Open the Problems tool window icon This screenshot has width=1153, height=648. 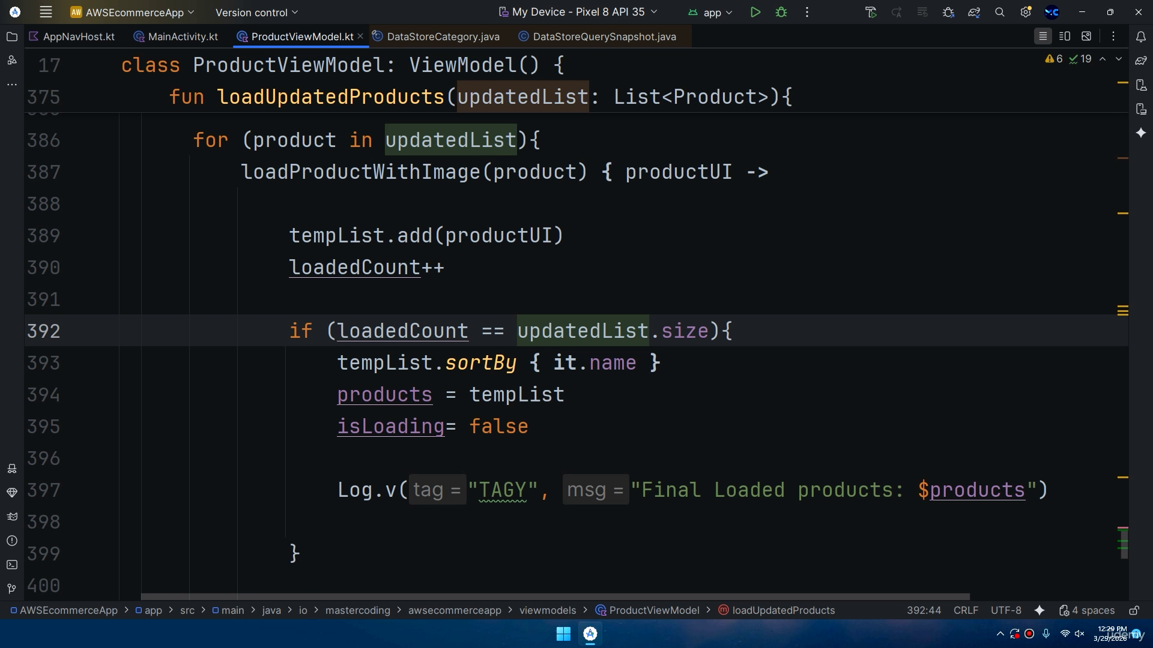[x=12, y=541]
